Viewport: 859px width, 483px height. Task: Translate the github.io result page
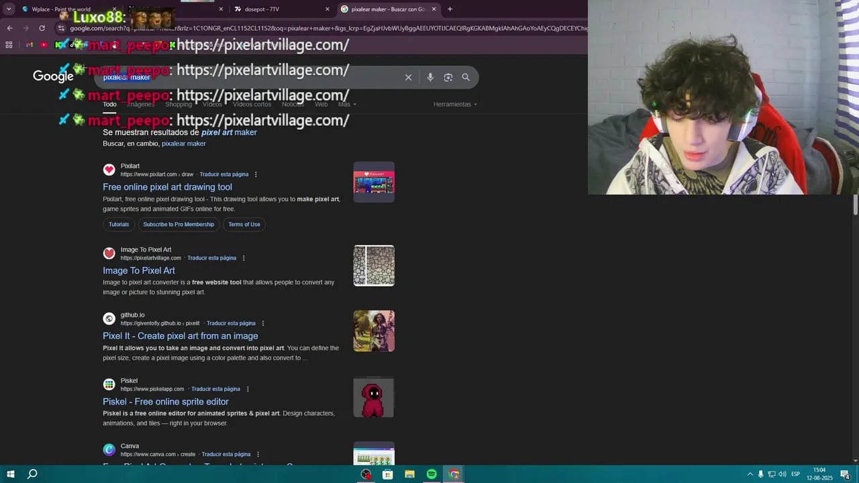click(x=231, y=323)
